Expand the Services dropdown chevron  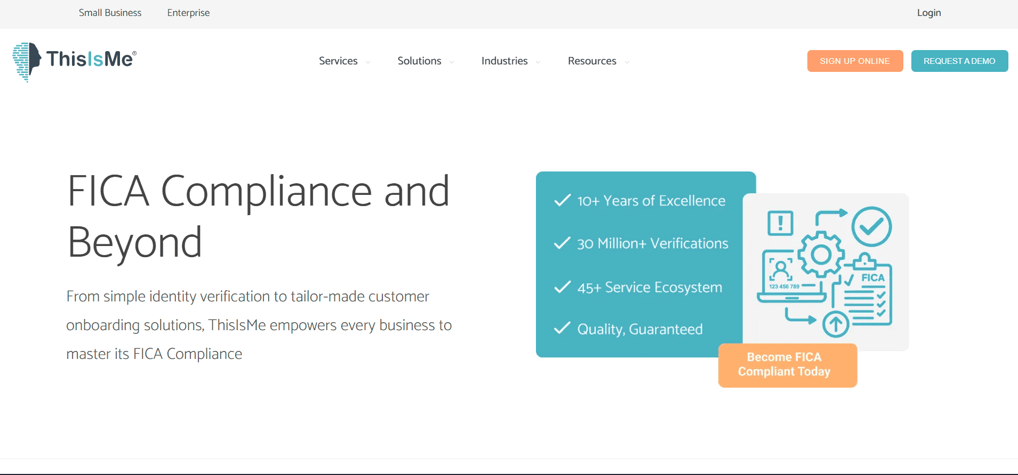(x=368, y=62)
